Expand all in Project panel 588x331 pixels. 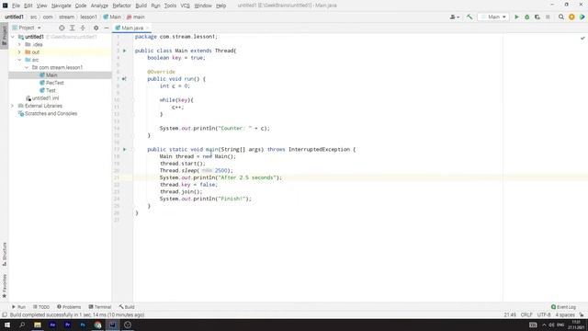73,28
